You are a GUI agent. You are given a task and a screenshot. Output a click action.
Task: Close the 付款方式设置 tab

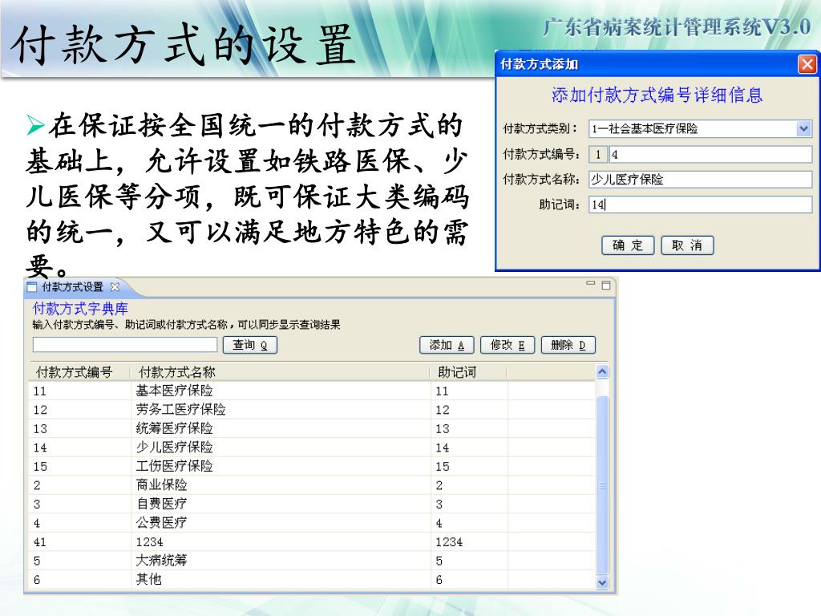tap(115, 287)
